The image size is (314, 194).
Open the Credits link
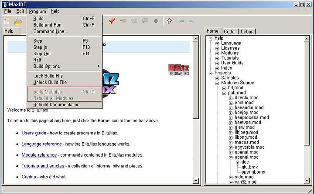tap(29, 177)
